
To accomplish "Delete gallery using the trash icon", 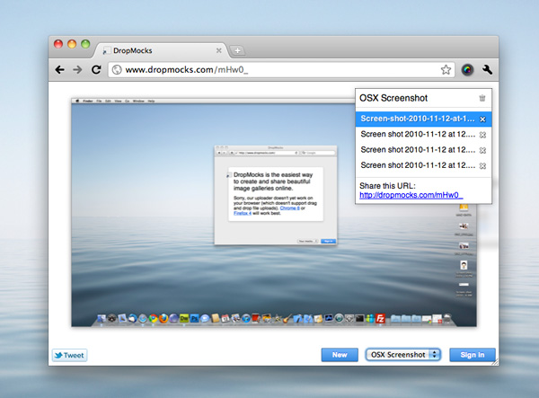I will point(482,98).
